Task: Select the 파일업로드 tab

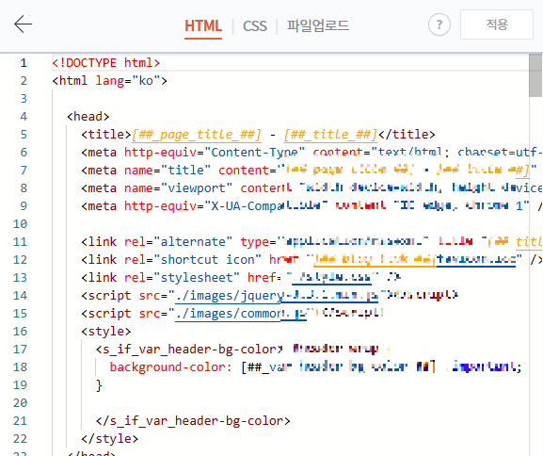Action: click(x=318, y=26)
